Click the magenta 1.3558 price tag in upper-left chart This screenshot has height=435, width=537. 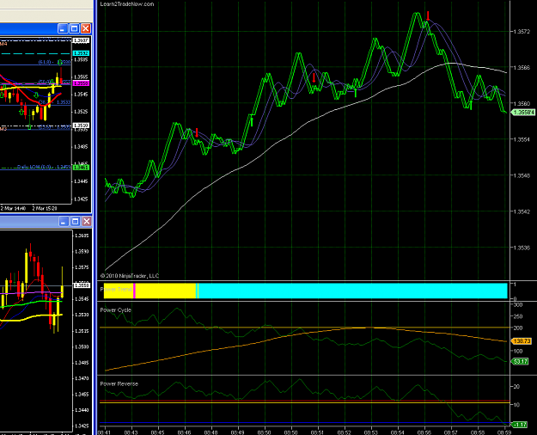point(81,83)
